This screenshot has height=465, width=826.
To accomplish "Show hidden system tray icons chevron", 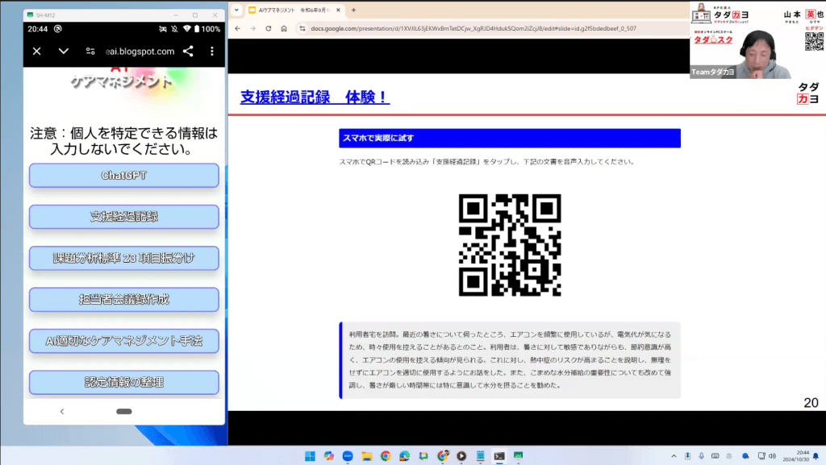I will (x=674, y=455).
